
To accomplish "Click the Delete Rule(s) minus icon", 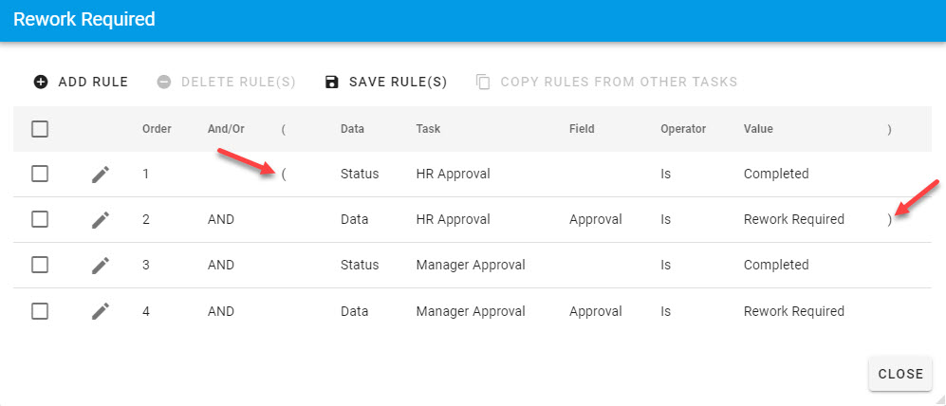I will [163, 82].
